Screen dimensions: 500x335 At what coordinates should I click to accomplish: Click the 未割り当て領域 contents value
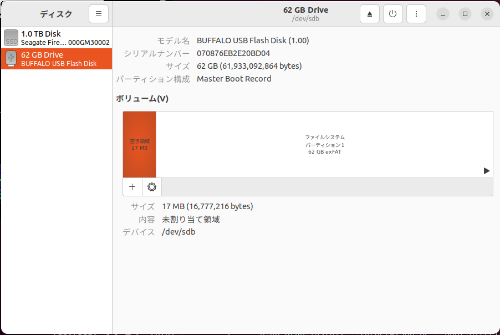(191, 220)
